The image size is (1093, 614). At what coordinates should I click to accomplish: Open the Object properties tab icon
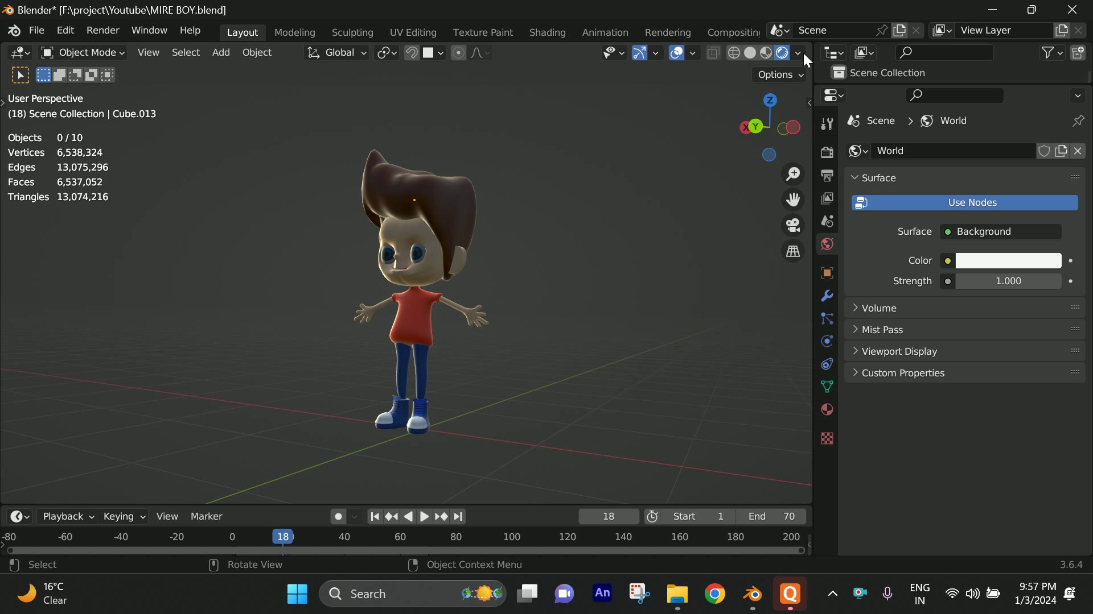[827, 273]
